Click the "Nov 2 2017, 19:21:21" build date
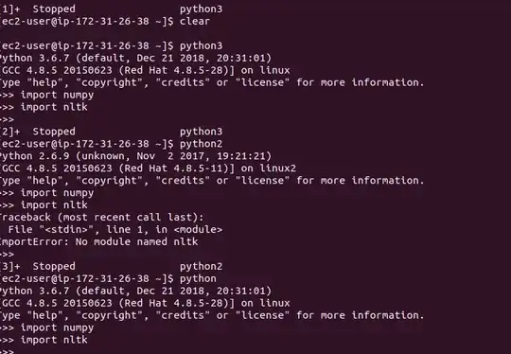 [x=202, y=156]
